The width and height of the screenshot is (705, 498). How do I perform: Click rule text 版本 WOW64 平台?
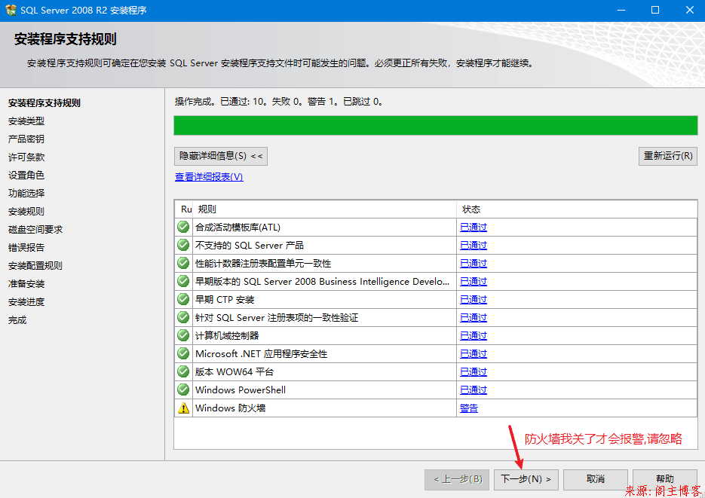(x=234, y=372)
